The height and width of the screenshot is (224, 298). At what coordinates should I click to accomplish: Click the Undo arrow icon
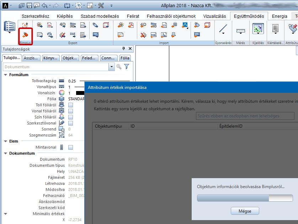coord(44,5)
